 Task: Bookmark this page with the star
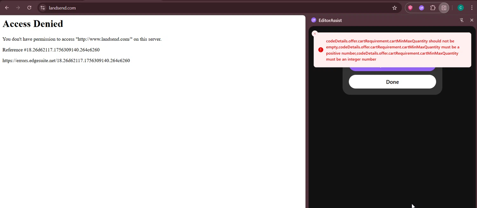click(x=395, y=8)
